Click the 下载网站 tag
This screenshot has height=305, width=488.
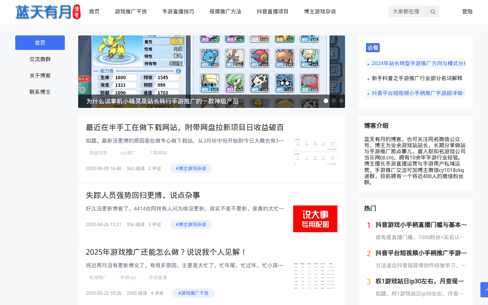point(158,153)
